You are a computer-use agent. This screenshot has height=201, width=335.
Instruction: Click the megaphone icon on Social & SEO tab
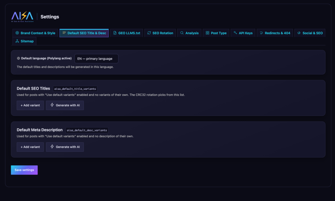point(299,33)
